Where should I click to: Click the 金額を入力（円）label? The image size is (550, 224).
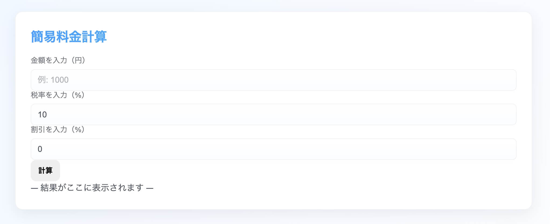point(58,60)
